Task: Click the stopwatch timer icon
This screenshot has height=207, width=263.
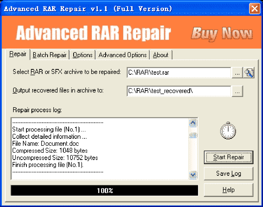Action: [x=228, y=131]
